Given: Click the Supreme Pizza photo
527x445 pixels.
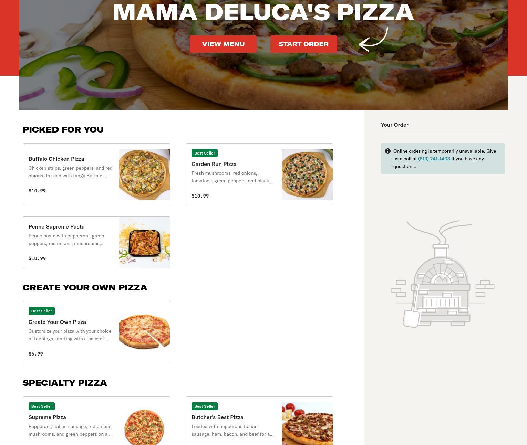Looking at the screenshot, I should point(145,424).
